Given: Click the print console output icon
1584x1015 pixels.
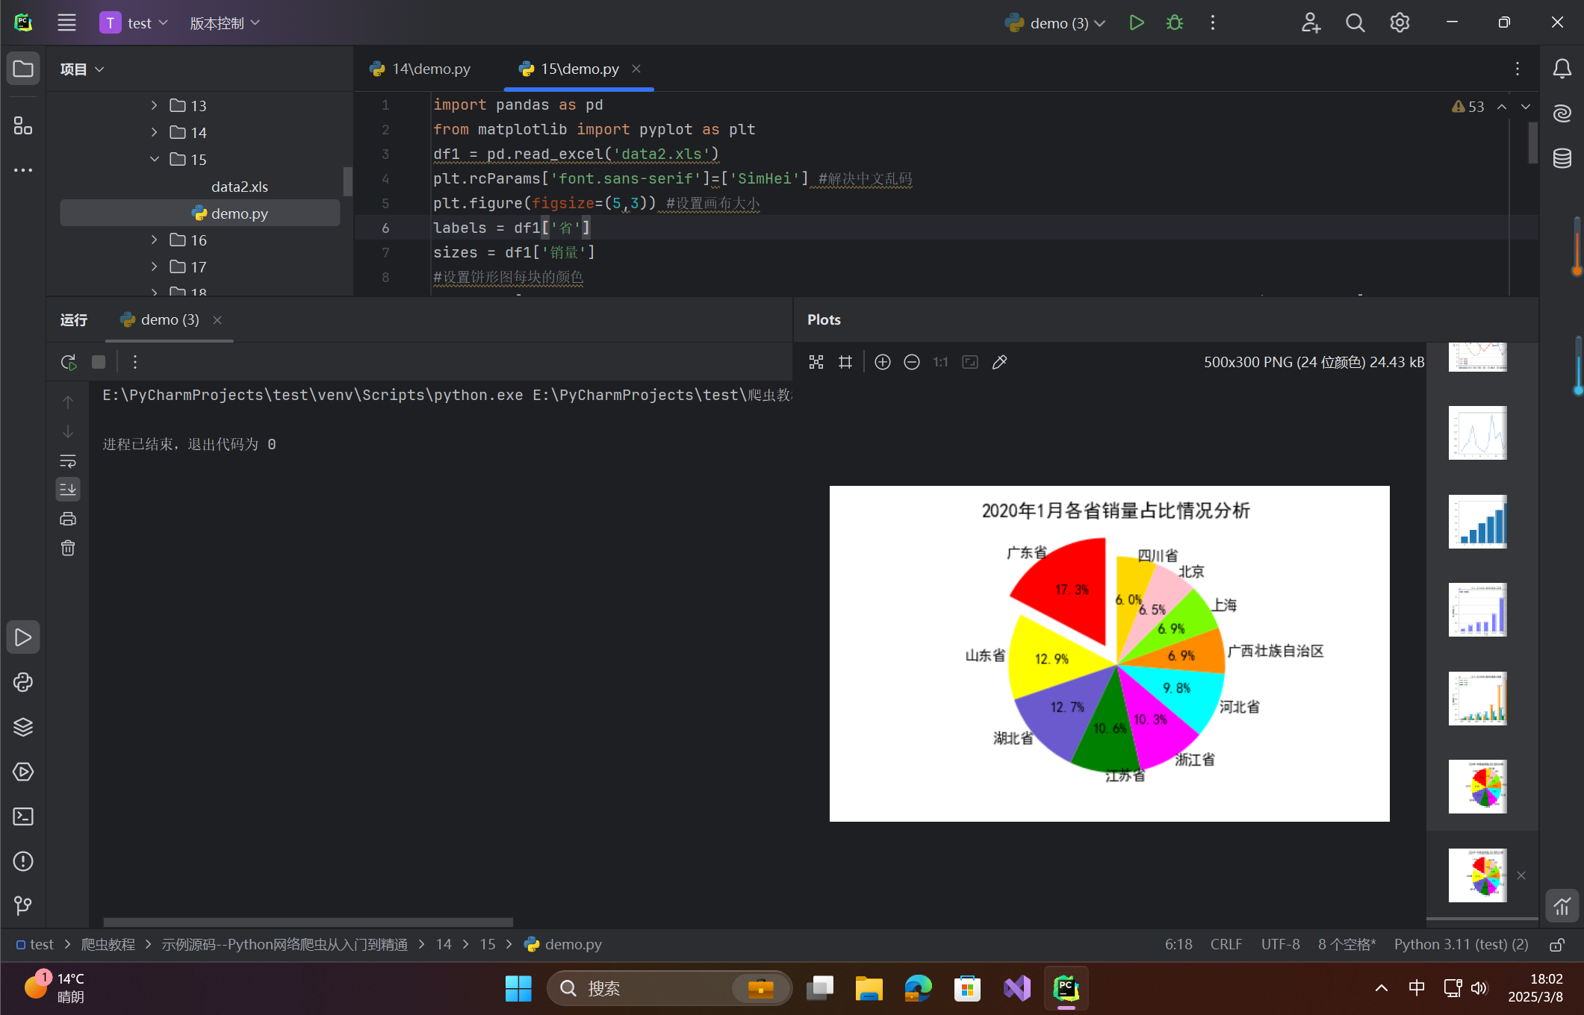Looking at the screenshot, I should (x=68, y=519).
